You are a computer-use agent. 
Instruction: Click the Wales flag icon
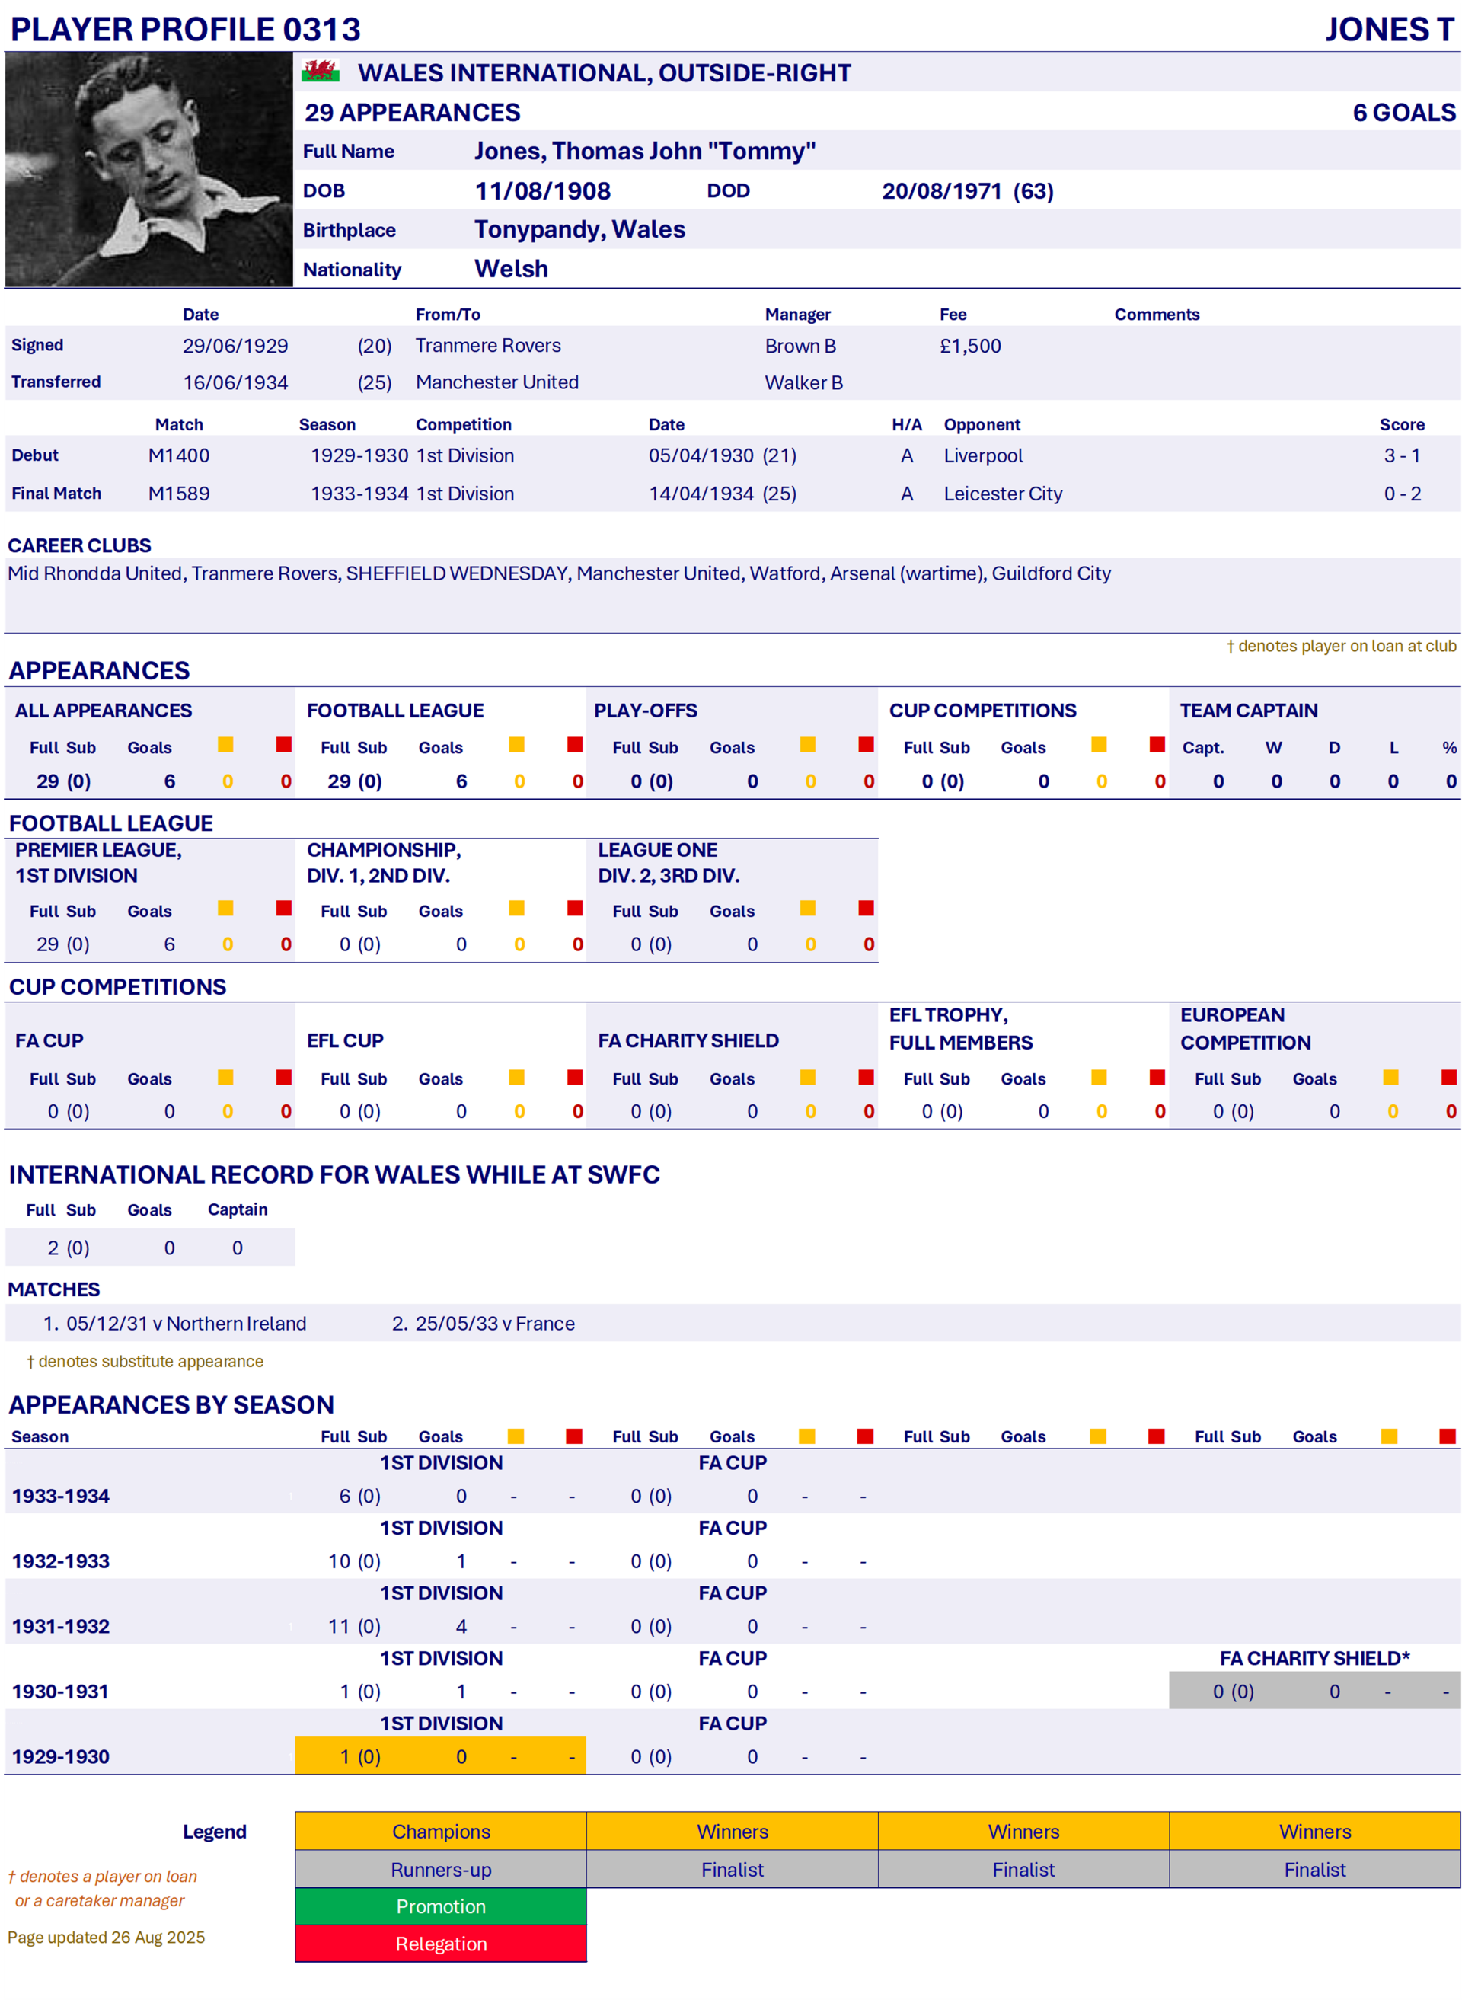tap(321, 72)
